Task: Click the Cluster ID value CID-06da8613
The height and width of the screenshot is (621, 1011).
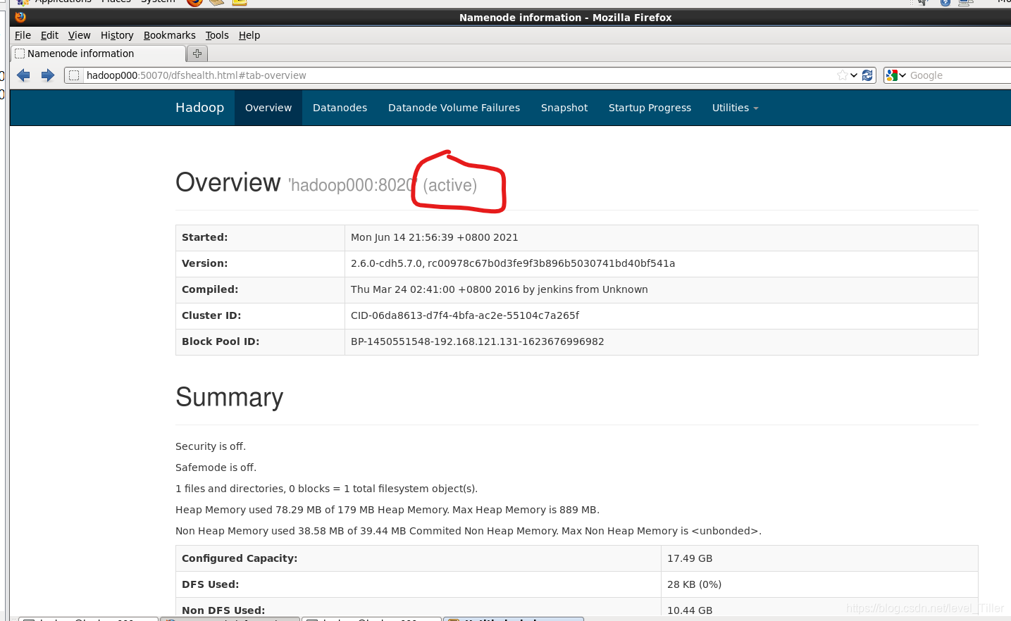Action: click(465, 315)
